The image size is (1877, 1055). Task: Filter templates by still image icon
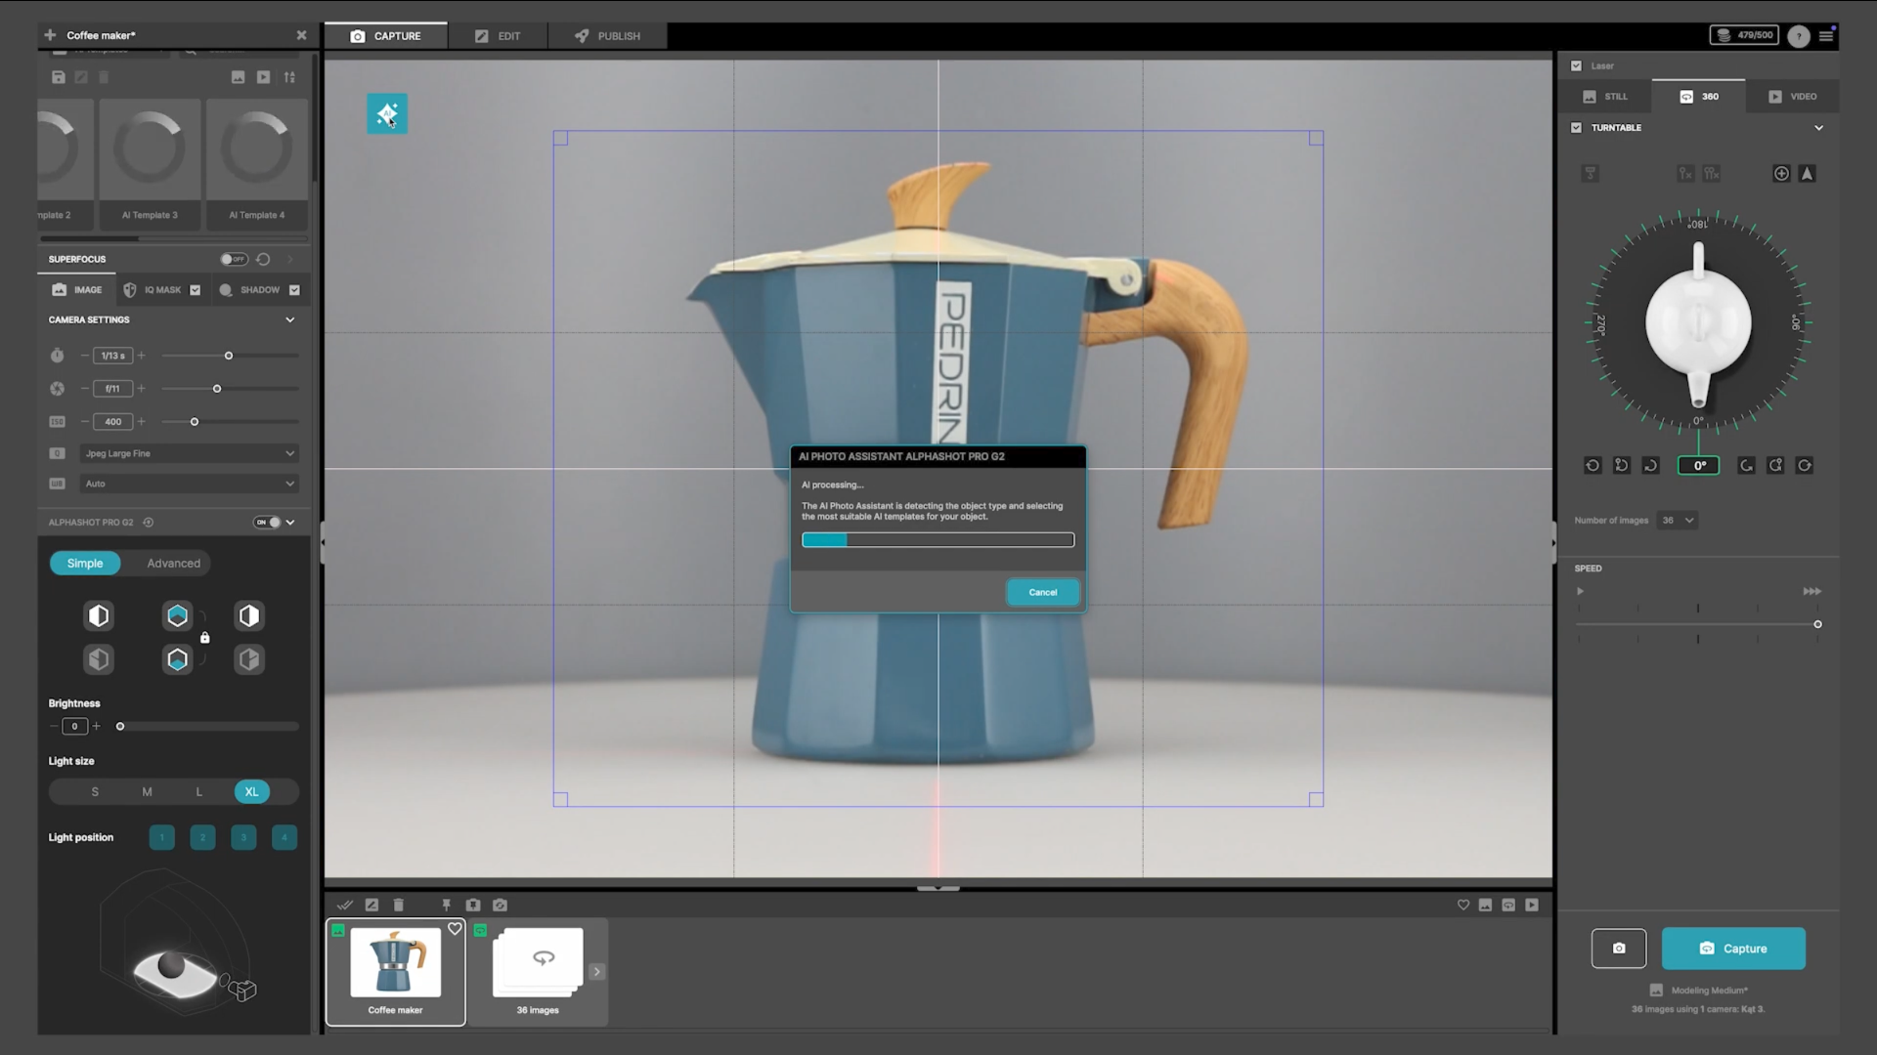pos(238,77)
